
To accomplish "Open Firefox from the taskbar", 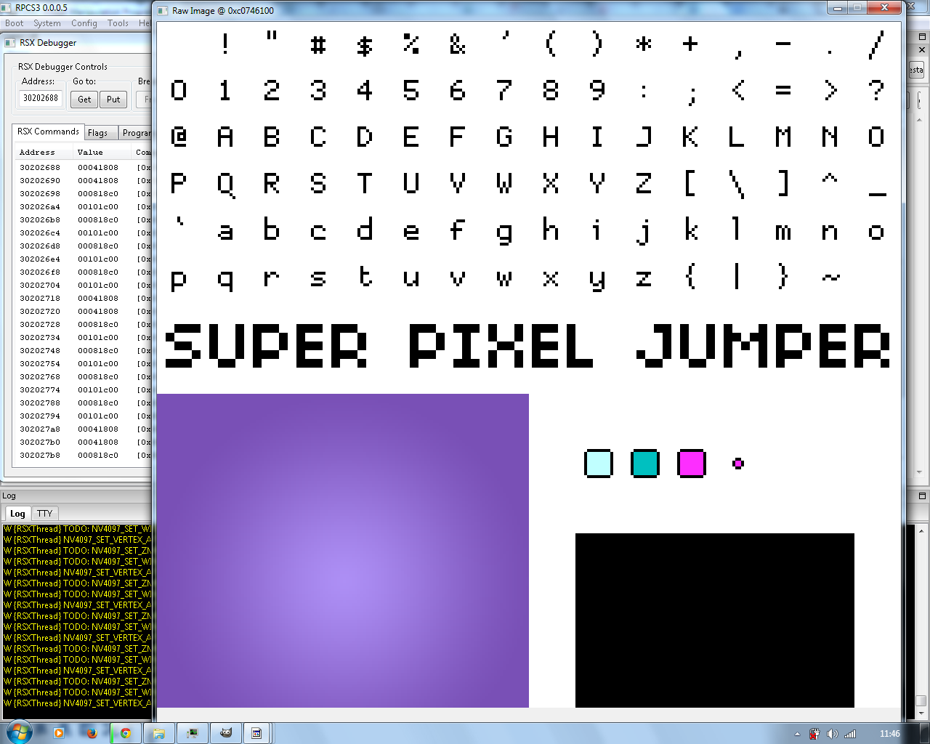I will (x=92, y=733).
